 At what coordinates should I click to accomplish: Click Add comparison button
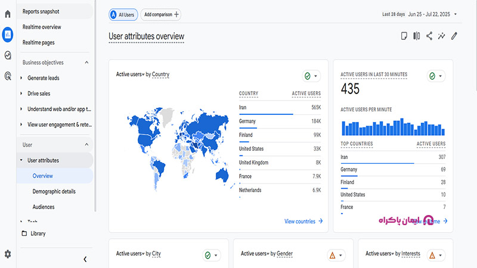(160, 14)
